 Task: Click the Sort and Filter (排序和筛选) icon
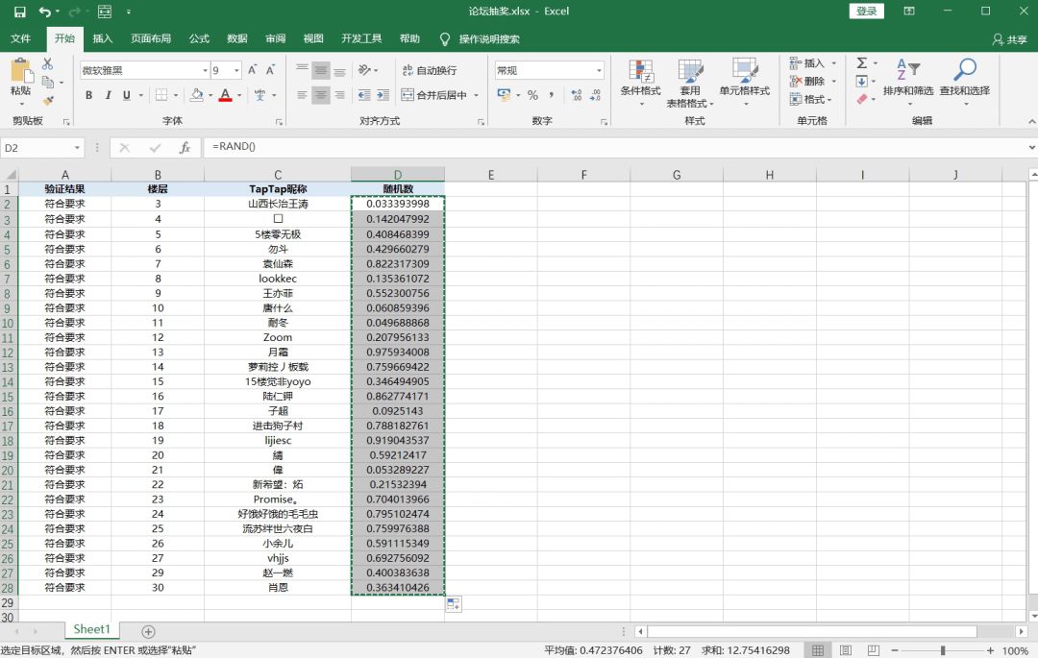[x=907, y=78]
